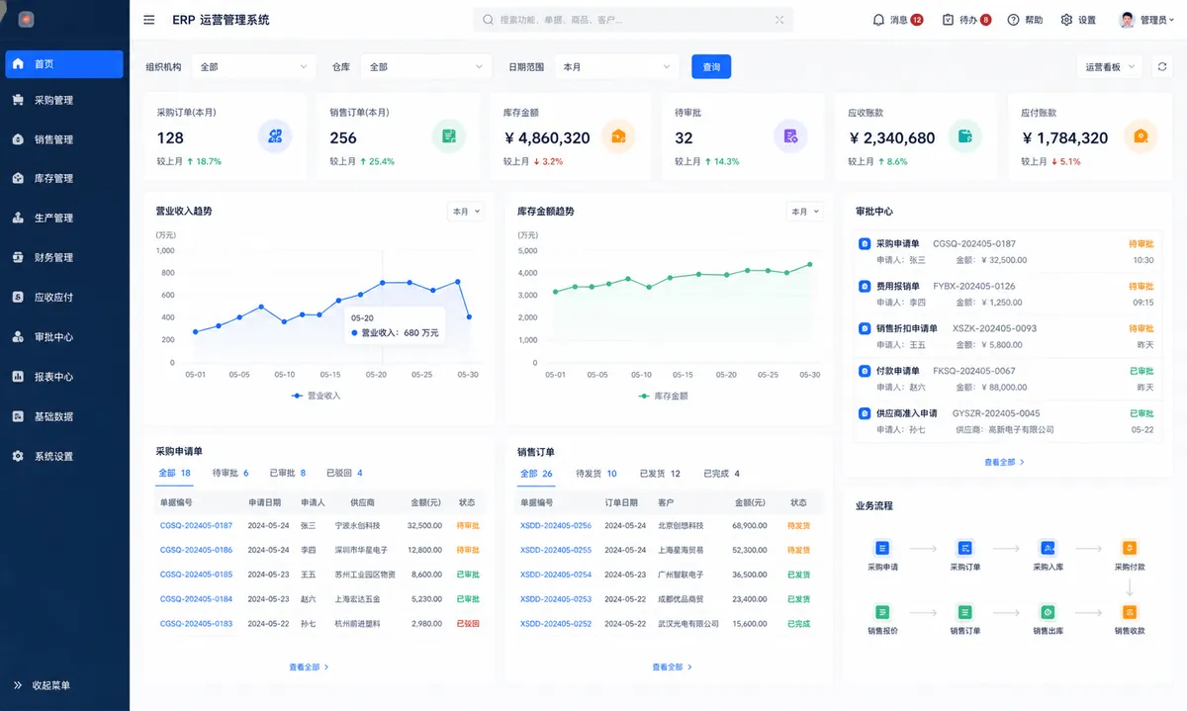Click the 付款申请单 FKSQ-202405-0067 approval row

pyautogui.click(x=1006, y=379)
